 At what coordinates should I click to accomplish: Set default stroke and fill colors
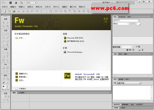3,90
